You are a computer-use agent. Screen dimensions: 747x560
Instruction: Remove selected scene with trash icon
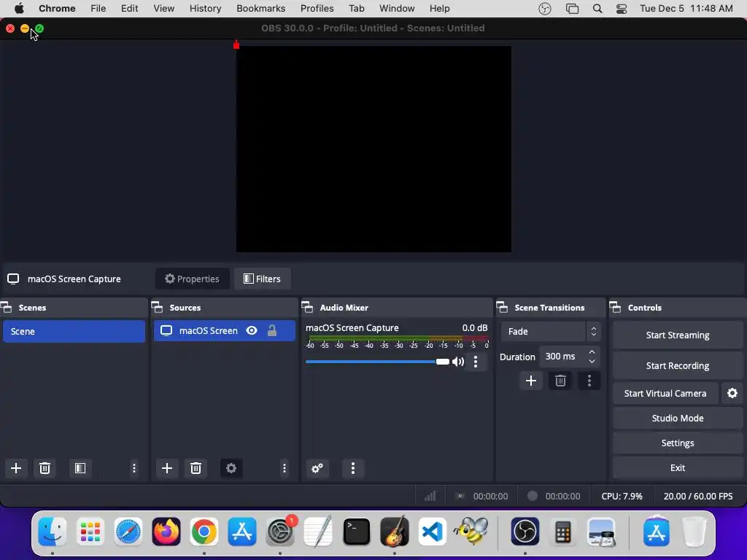(x=44, y=468)
